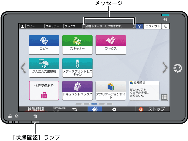Open the コピー (Copy) application tile

coord(44,45)
